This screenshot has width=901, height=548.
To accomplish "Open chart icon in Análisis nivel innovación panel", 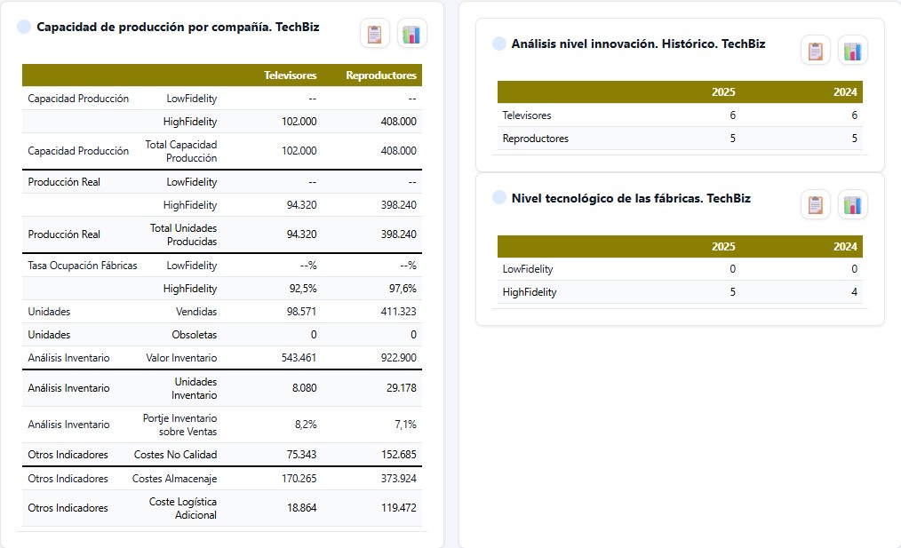I will pyautogui.click(x=853, y=51).
